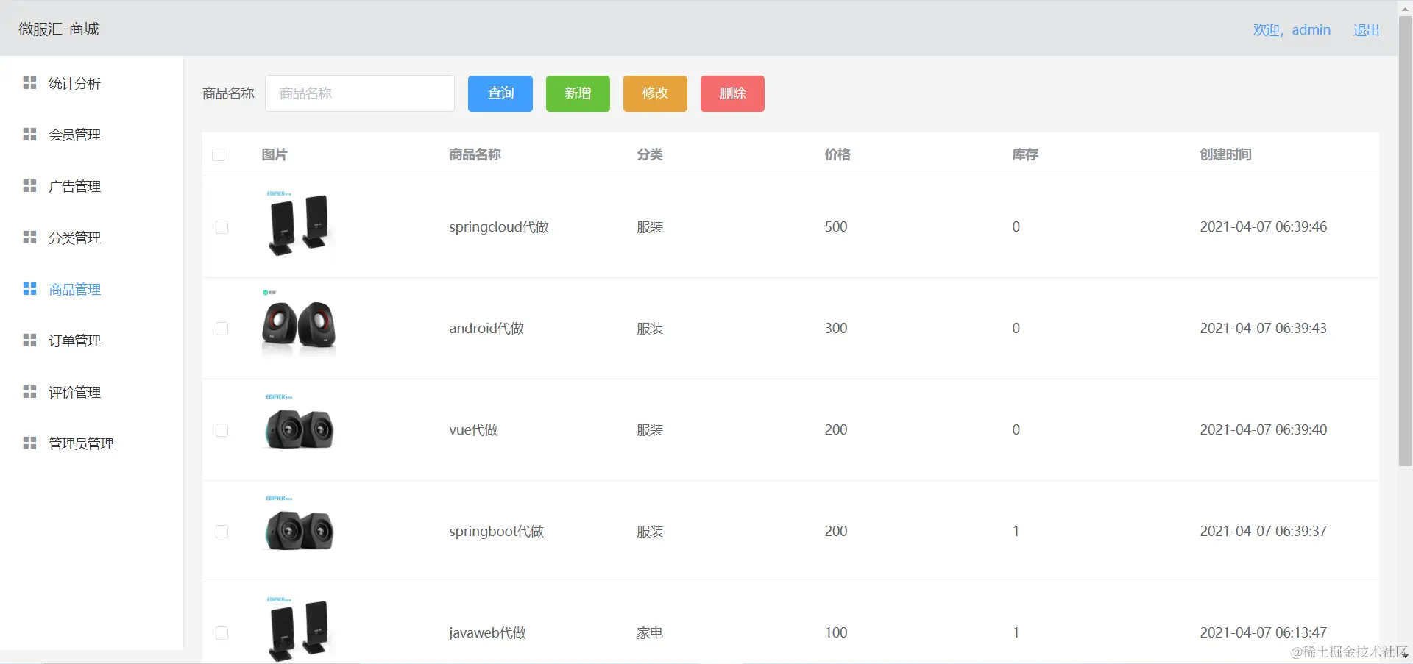Check the android代做 row checkbox
The width and height of the screenshot is (1413, 664).
[x=222, y=329]
